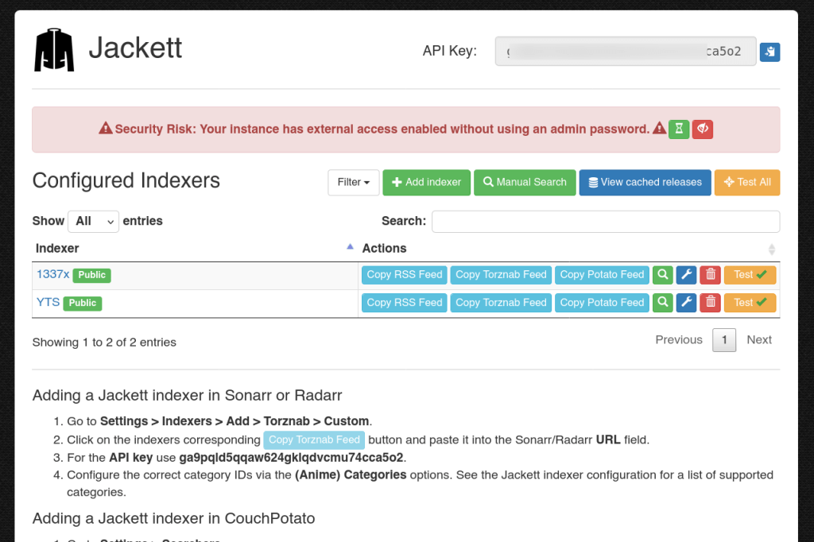
Task: Click 'Adding a Jackett indexer in CouchPotato' heading
Action: pyautogui.click(x=173, y=519)
